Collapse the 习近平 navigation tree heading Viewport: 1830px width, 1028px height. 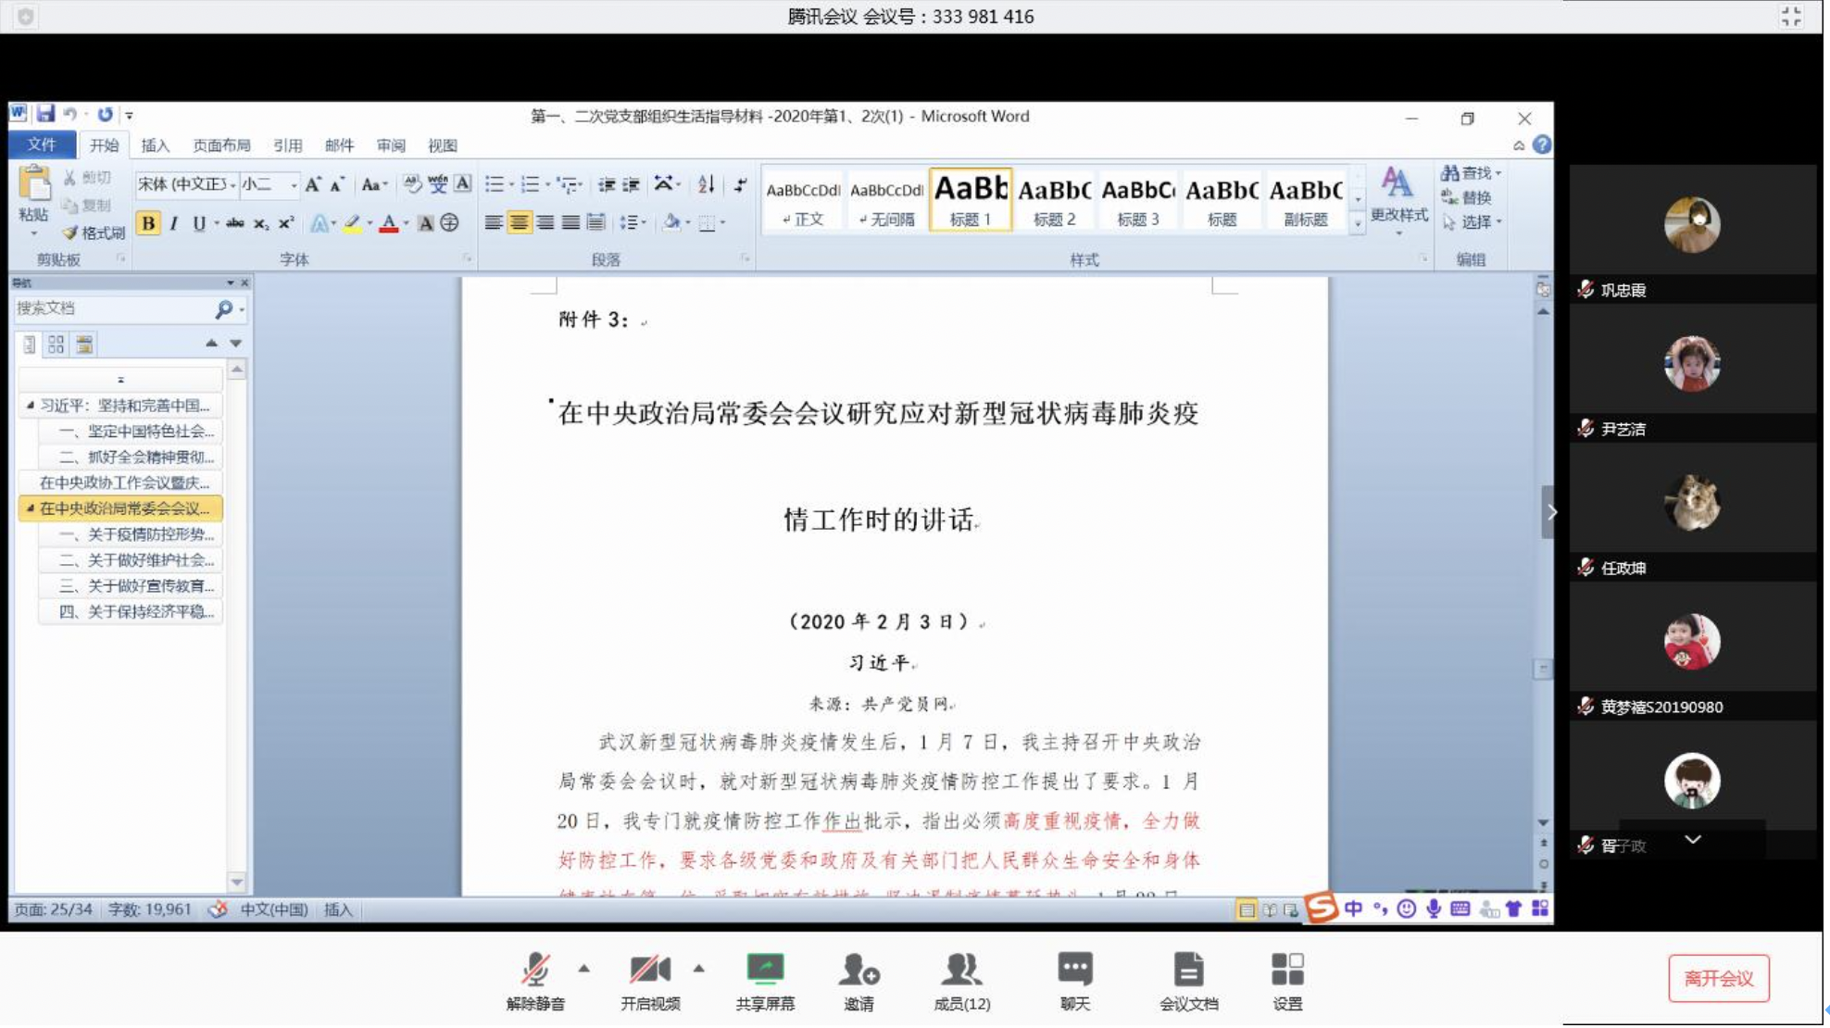click(x=30, y=407)
